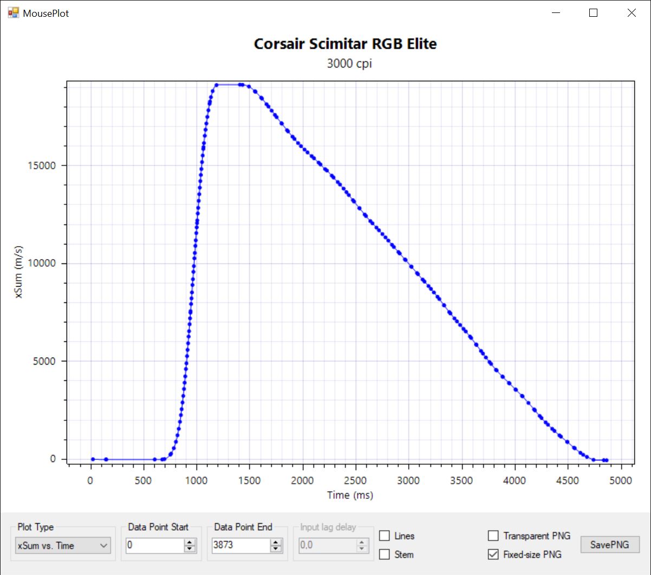Click the chart title Corsair Scimitar RGB Elite
651x575 pixels.
pyautogui.click(x=346, y=44)
